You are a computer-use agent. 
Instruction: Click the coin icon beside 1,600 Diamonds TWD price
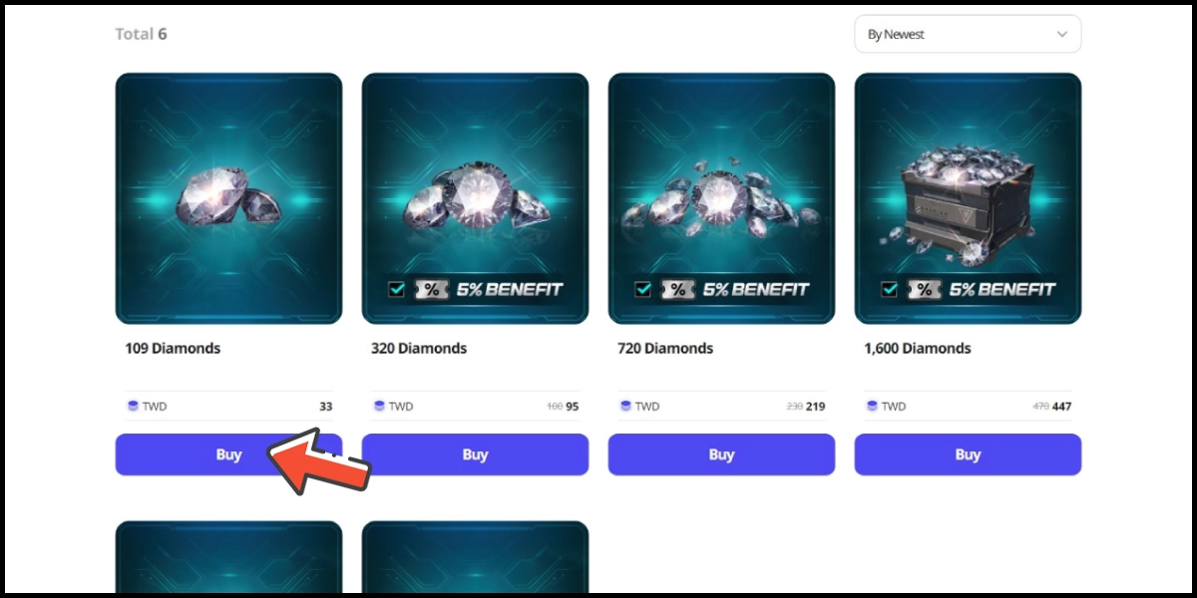[x=872, y=406]
